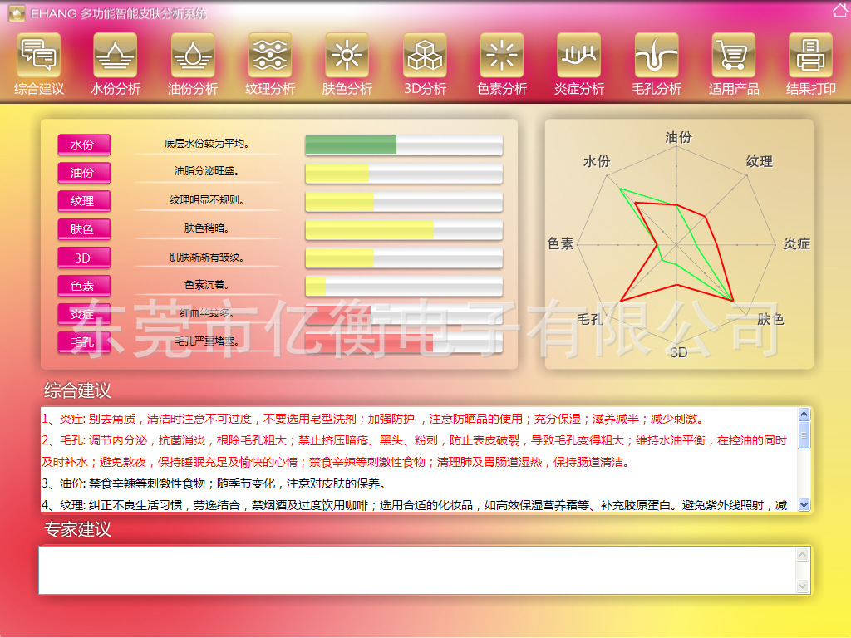This screenshot has height=638, width=851.
Task: Open the 适用产品 shopping cart icon
Action: click(x=734, y=56)
